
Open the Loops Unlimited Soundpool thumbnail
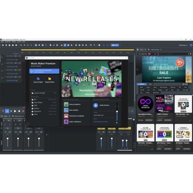145,104
